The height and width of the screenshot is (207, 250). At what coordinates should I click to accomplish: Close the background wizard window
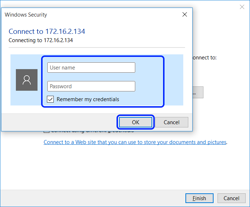(242, 7)
